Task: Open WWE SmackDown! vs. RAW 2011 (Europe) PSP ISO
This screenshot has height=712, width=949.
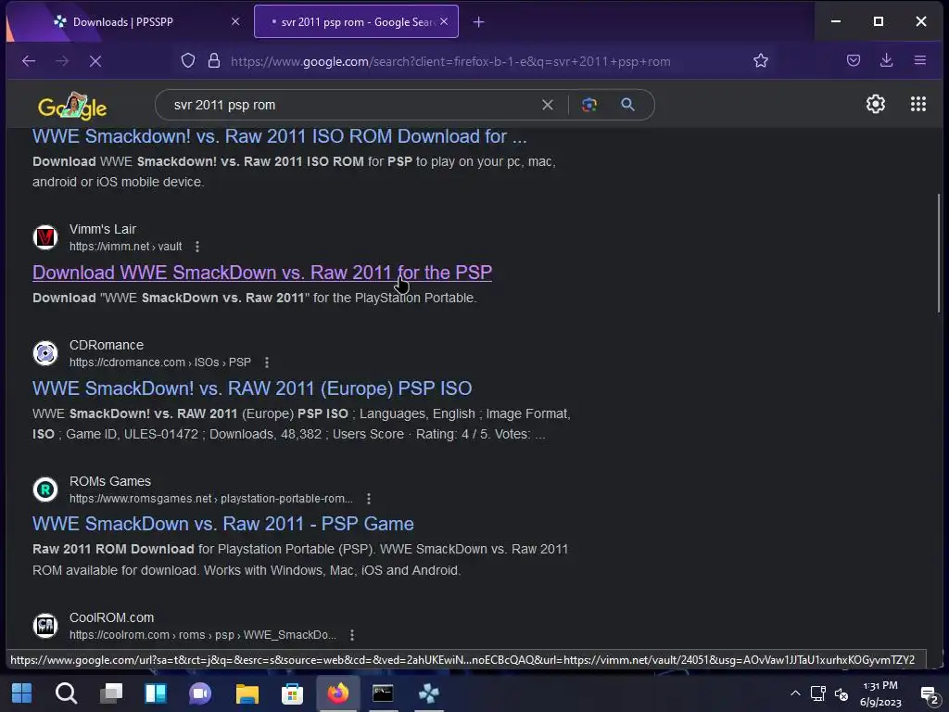Action: pyautogui.click(x=252, y=388)
